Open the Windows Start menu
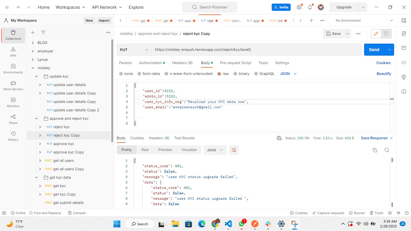Viewport: 411px width, 231px height. [x=117, y=224]
